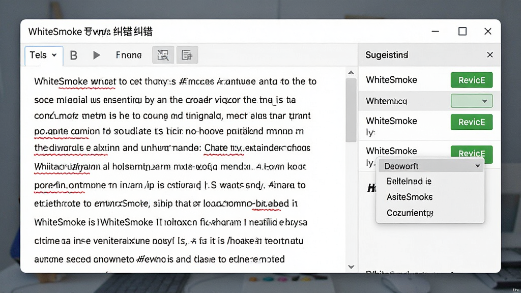
Task: Click the first WhiteSmoke suggestion label
Action: click(391, 80)
